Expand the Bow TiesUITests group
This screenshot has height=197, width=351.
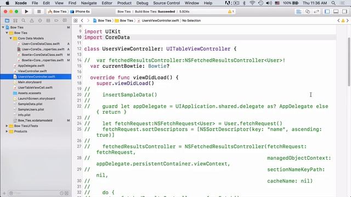[x=7, y=126]
